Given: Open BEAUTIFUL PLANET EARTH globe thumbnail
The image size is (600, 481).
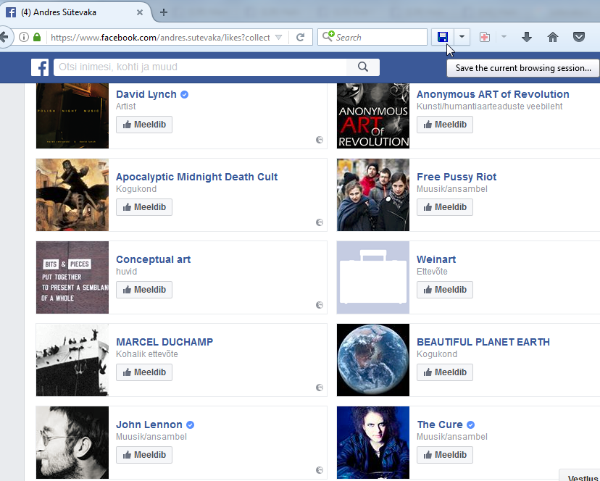Looking at the screenshot, I should point(373,360).
